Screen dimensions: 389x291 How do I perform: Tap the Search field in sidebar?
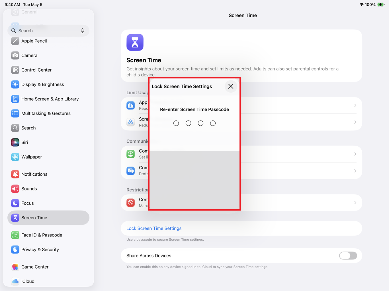click(48, 31)
